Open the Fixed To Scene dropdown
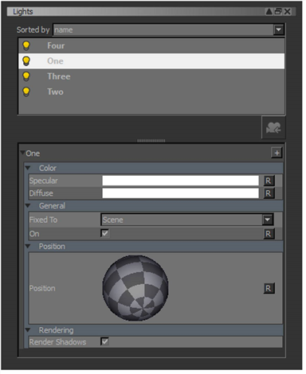This screenshot has width=306, height=374. click(187, 220)
